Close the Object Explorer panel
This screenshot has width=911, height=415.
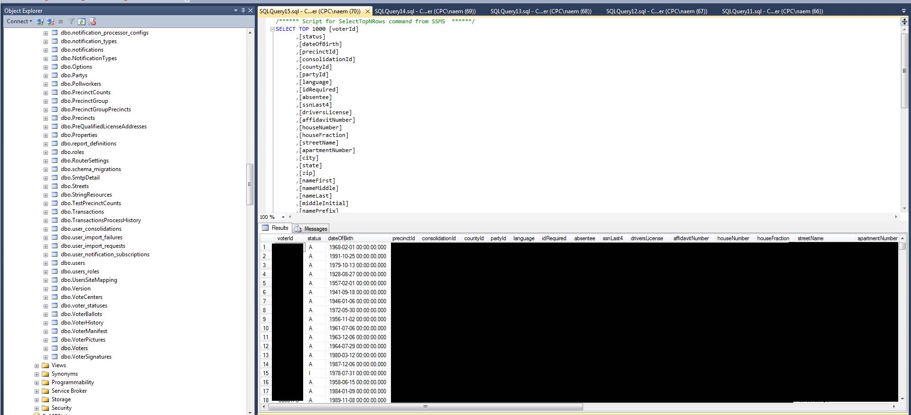(x=251, y=10)
